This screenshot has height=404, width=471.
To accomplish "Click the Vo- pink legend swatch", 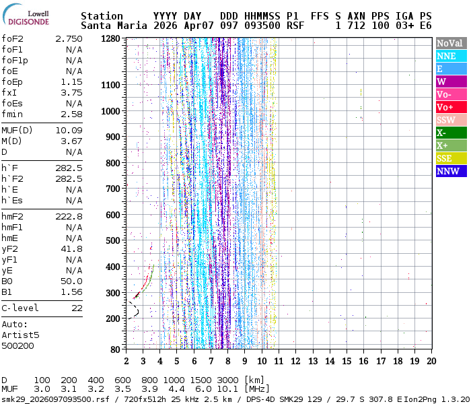I will click(449, 94).
